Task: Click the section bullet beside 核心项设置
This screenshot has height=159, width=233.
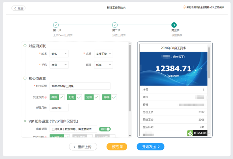Action: click(x=25, y=78)
